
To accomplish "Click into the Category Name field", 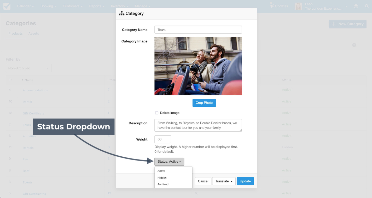I will tap(198, 30).
